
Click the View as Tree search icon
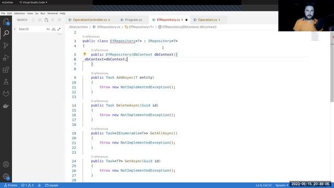point(53,20)
